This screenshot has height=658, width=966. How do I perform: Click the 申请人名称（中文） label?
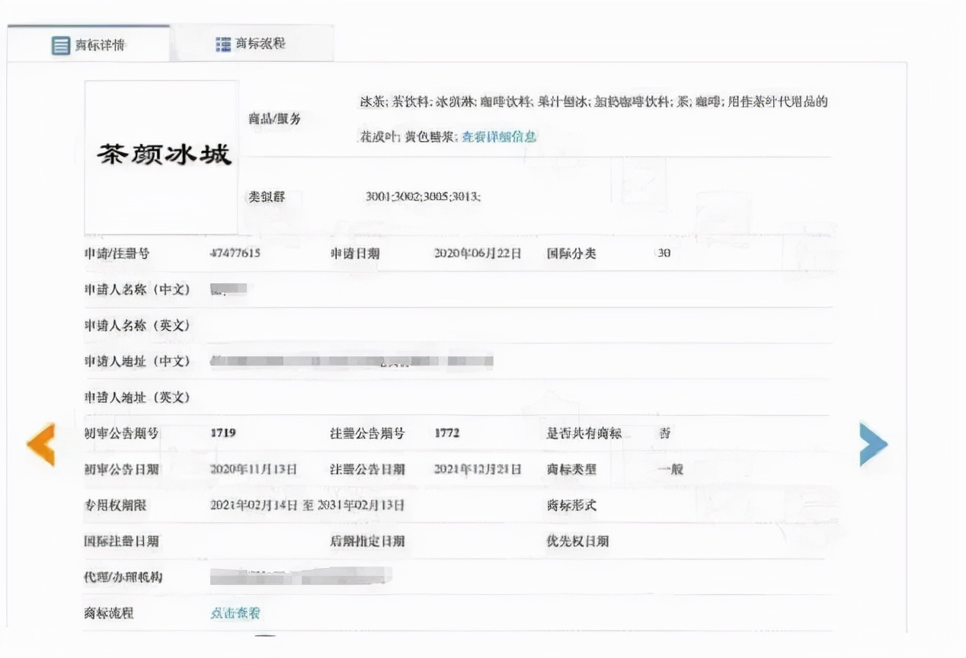click(x=137, y=289)
